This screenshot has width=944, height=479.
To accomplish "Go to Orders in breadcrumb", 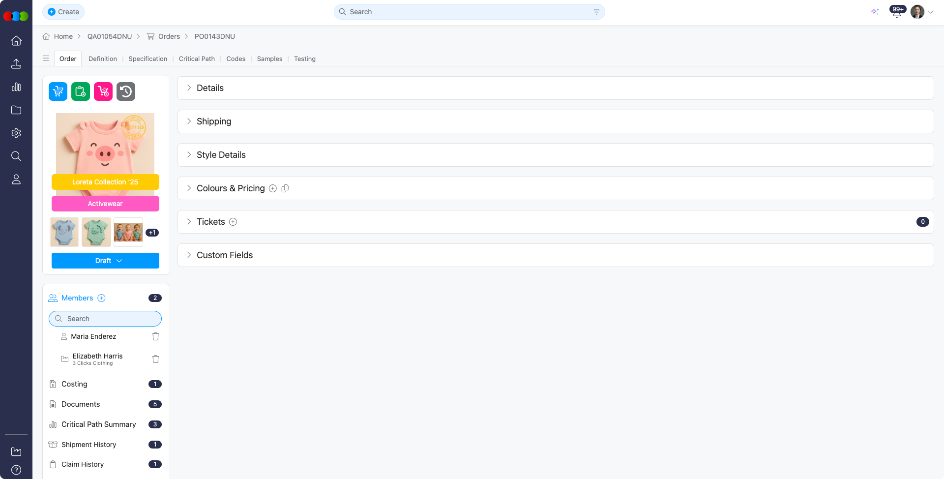I will pyautogui.click(x=169, y=36).
